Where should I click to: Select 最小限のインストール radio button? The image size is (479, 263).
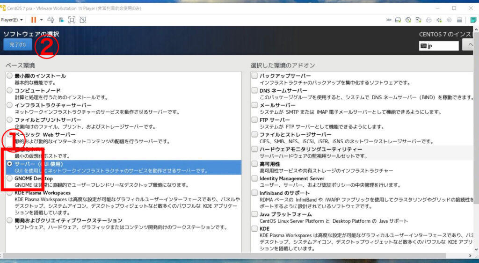point(9,76)
